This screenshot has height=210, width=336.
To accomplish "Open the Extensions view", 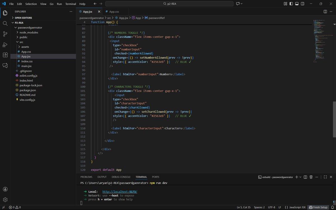I will pos(5,55).
